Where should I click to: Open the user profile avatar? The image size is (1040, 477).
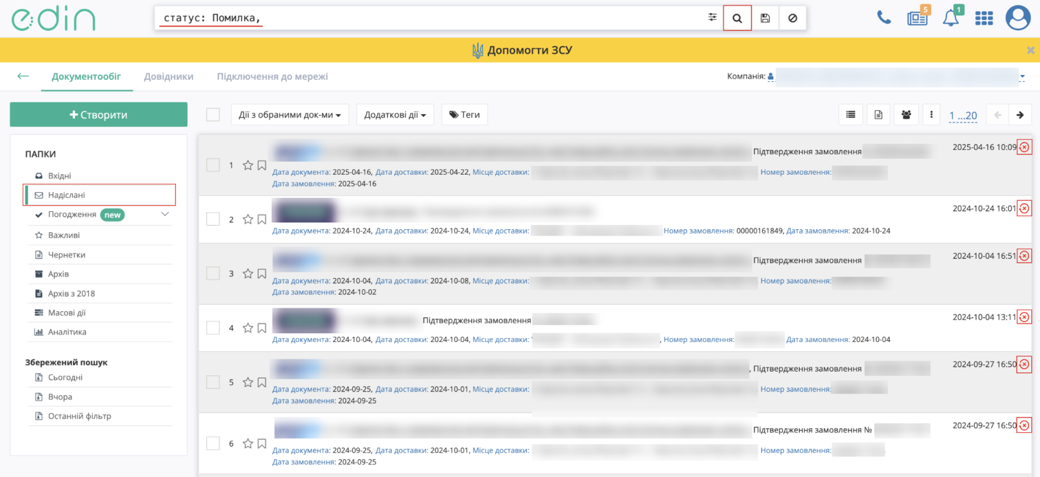(x=1018, y=18)
